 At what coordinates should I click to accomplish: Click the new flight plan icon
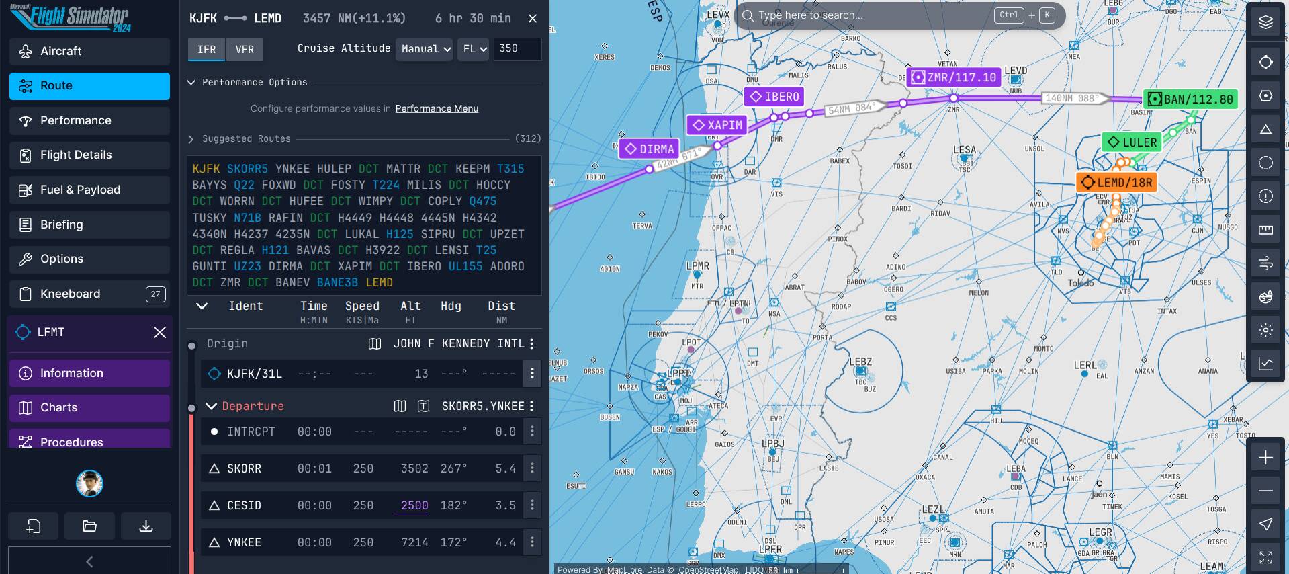click(x=34, y=526)
